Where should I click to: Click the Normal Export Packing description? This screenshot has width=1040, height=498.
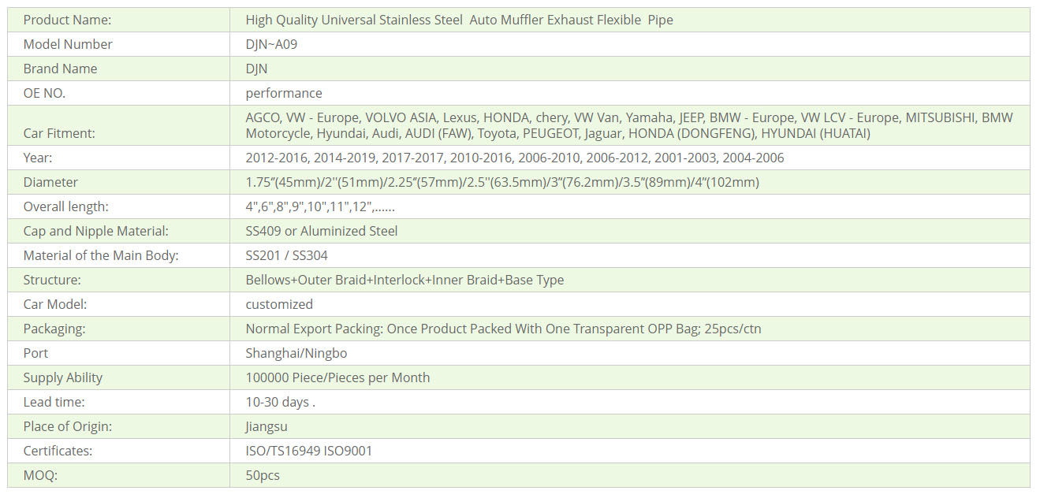pyautogui.click(x=503, y=329)
